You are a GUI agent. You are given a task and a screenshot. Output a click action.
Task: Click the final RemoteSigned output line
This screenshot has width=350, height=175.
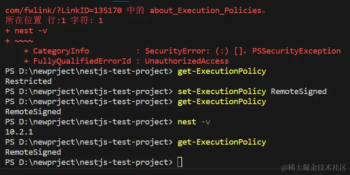(x=33, y=152)
